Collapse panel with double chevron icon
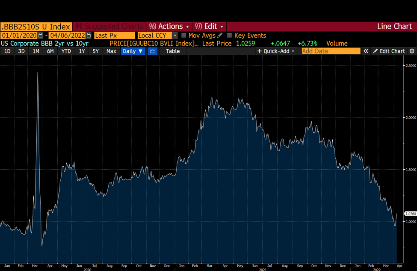This screenshot has height=271, width=417. click(x=366, y=51)
